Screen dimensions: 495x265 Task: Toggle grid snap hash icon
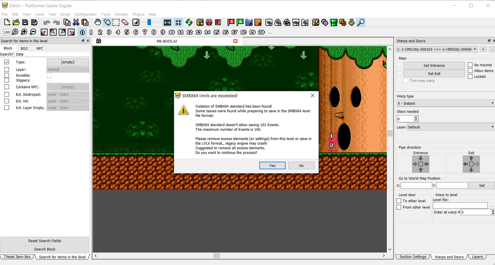178,22
